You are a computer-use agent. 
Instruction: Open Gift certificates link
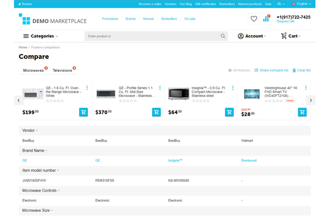pos(205,4)
